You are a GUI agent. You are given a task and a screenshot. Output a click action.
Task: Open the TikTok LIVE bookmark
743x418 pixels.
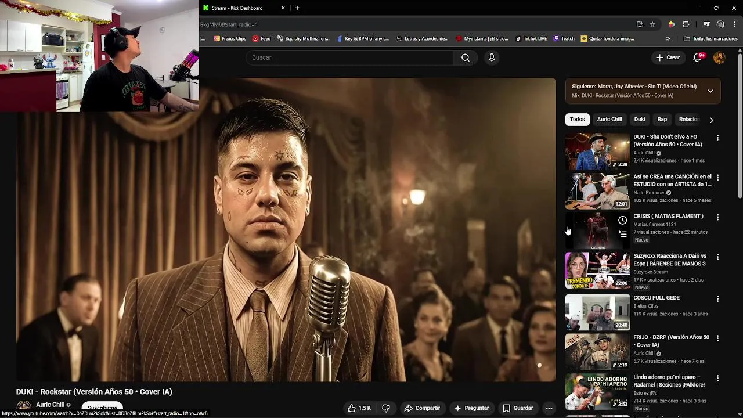[x=531, y=39]
